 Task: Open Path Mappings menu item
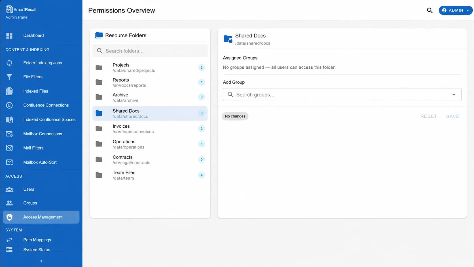(x=41, y=240)
